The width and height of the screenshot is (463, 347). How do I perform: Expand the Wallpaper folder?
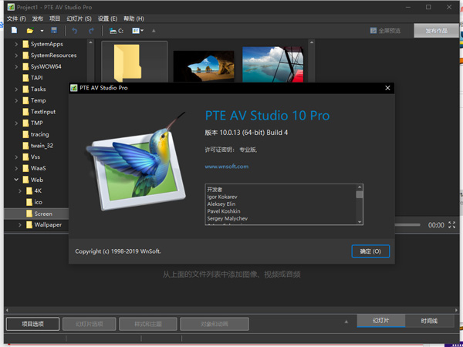click(x=20, y=225)
